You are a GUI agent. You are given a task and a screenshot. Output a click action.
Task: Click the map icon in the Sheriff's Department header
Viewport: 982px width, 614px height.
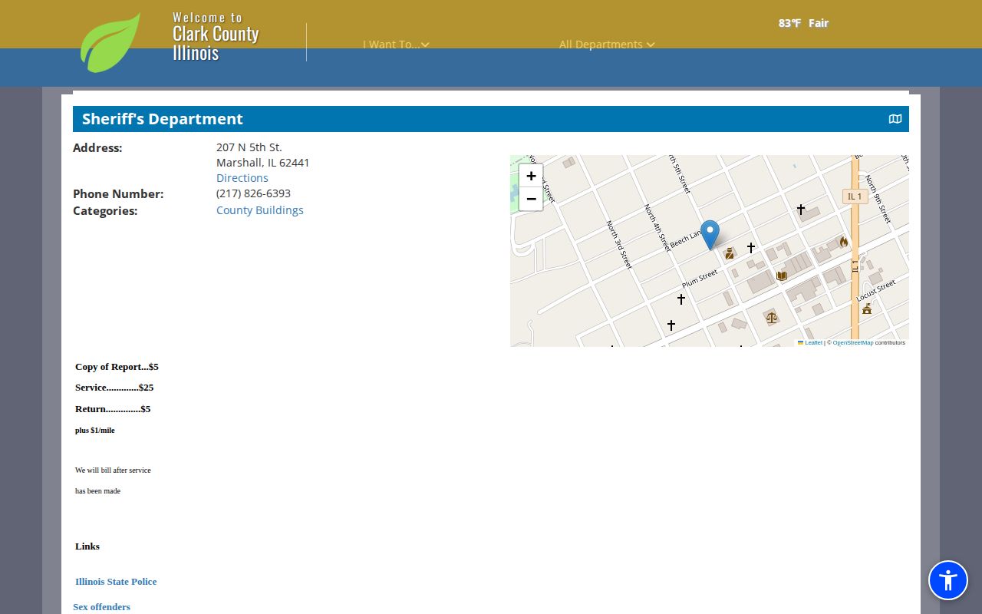click(x=895, y=119)
